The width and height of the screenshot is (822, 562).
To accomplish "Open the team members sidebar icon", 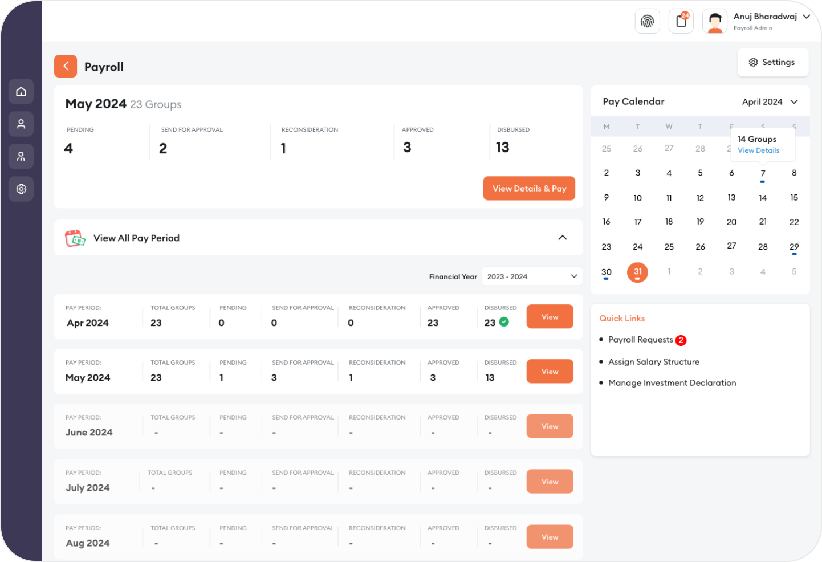I will coord(21,157).
